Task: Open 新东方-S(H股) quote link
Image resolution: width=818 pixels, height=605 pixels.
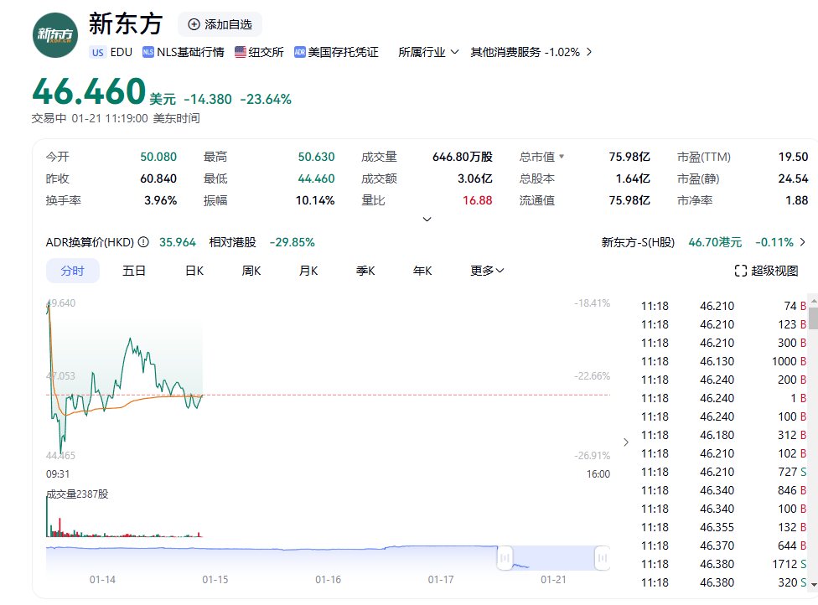Action: (x=638, y=242)
